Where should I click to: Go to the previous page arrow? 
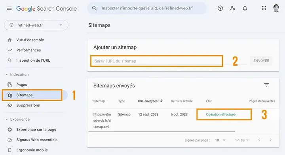coord(259,140)
